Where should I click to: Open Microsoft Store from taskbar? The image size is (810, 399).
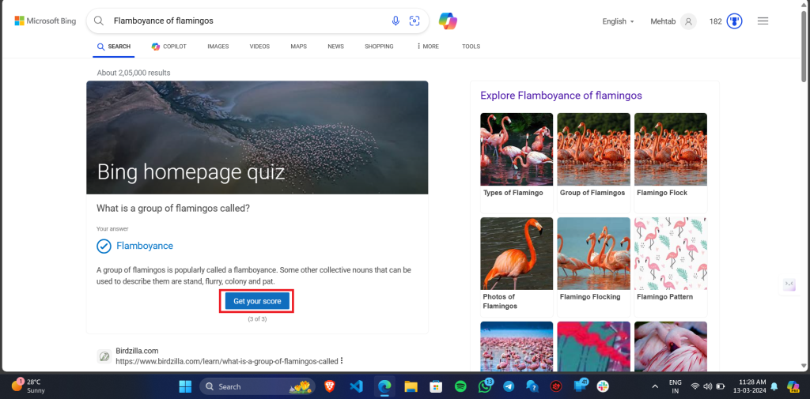pos(436,386)
